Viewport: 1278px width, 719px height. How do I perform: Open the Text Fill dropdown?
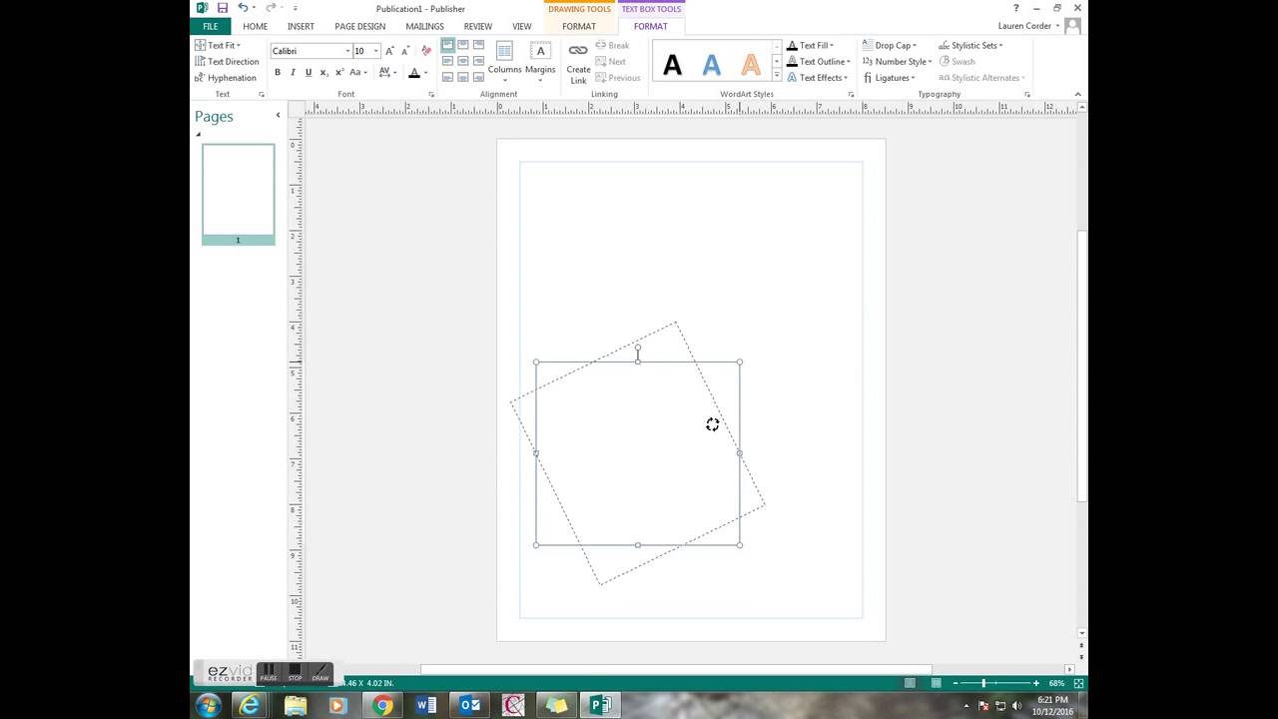(x=810, y=45)
